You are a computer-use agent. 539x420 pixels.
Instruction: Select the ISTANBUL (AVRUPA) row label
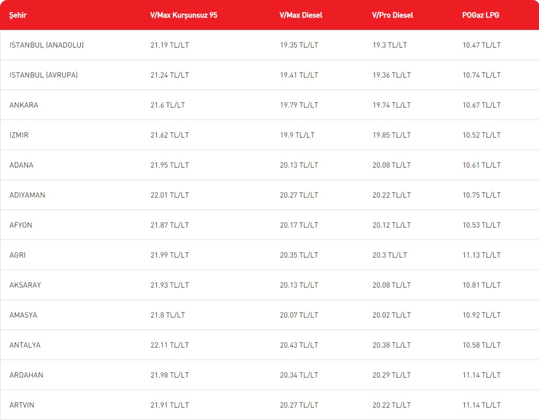point(44,75)
